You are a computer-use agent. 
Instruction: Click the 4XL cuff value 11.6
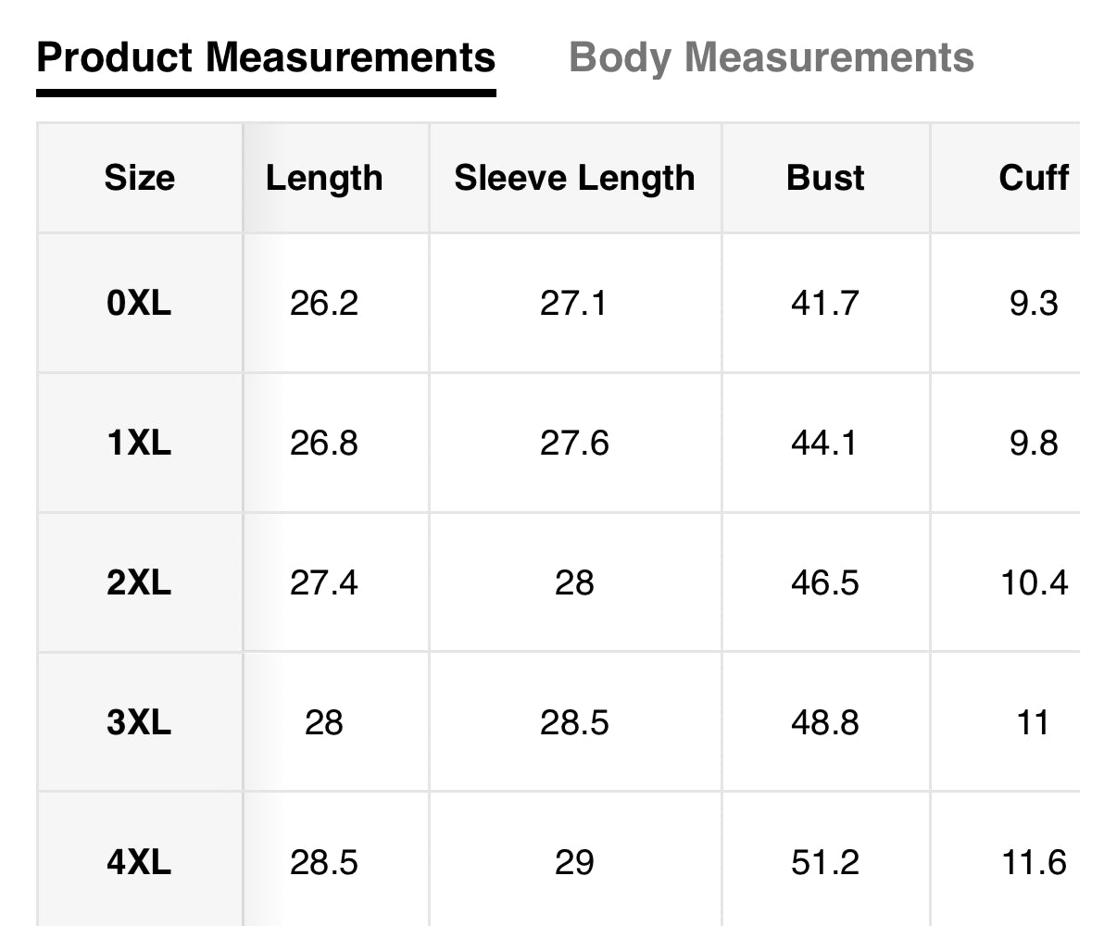[1034, 863]
